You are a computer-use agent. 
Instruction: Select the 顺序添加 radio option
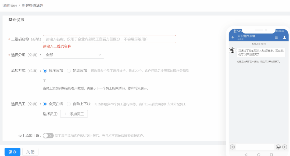pos(45,71)
